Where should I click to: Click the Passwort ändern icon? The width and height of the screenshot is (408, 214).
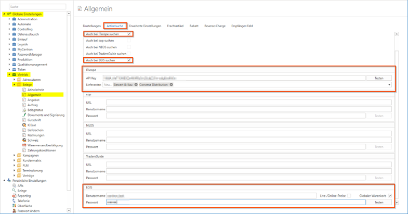coord(14,210)
